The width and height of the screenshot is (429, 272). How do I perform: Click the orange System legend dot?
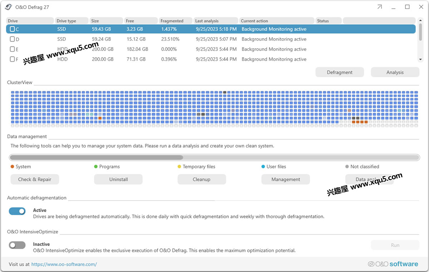coord(13,167)
